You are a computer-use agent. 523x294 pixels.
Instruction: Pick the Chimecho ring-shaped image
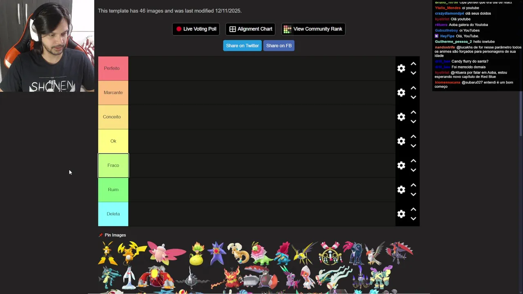[x=330, y=253]
